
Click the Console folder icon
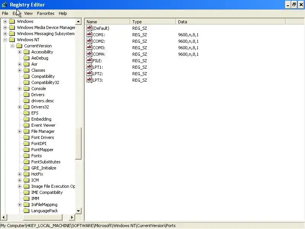26,89
